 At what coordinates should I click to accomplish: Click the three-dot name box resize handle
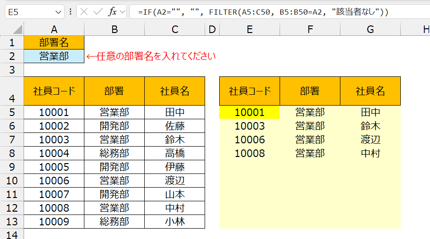(71, 12)
